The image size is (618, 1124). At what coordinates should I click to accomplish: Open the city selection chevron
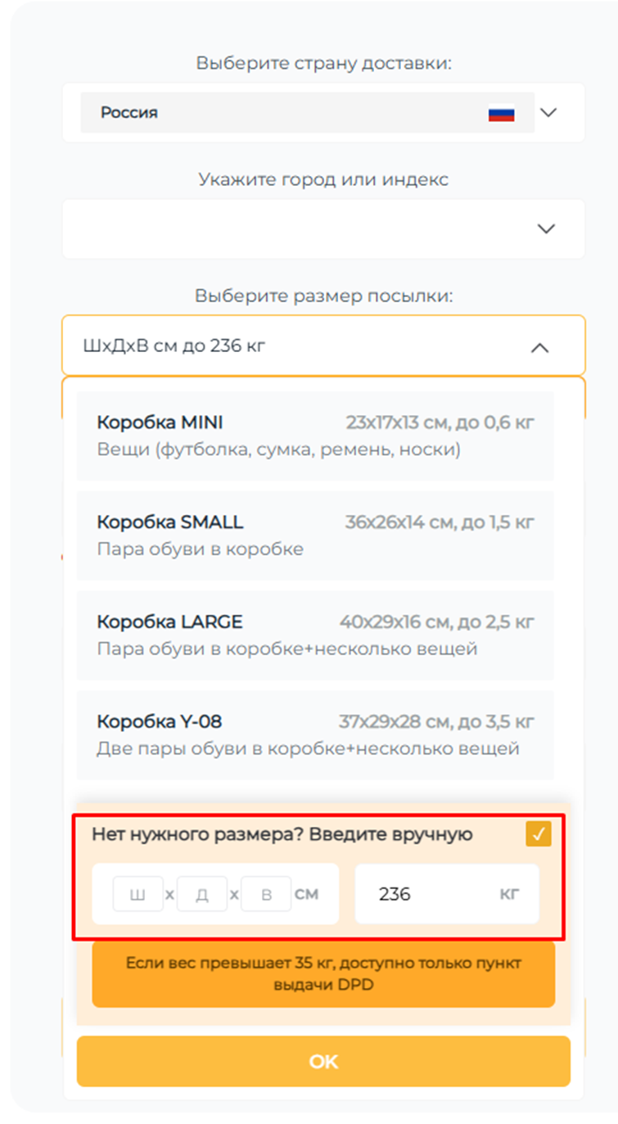(546, 228)
